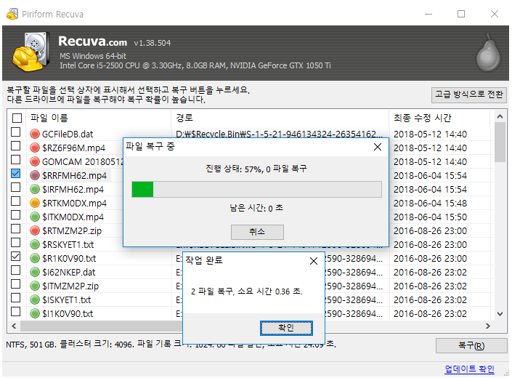Screen dimensions: 512x378
Task: Sort by the 최종 수정 시간 column header
Action: pyautogui.click(x=439, y=118)
